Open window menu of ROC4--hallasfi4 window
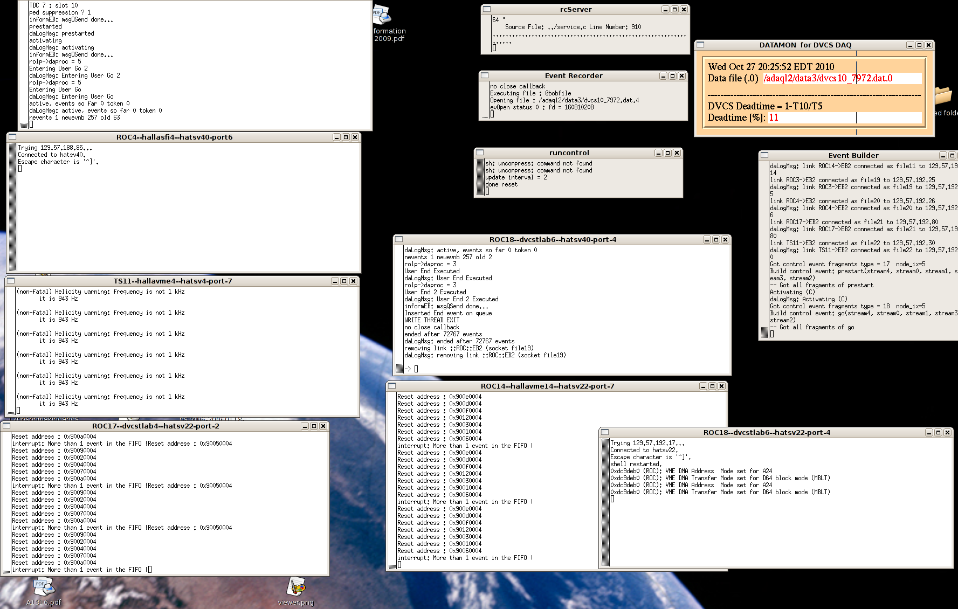 [x=12, y=137]
